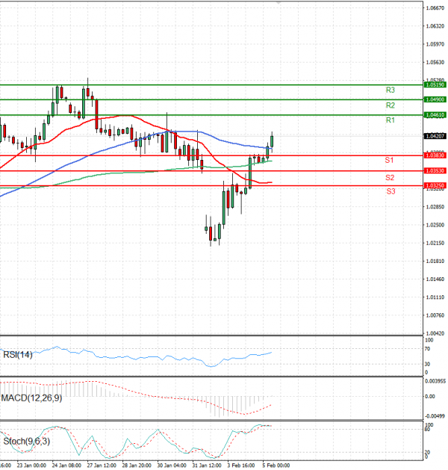Screen dimensions: 448x470
Task: Click the MACD 0.003955 scale value
Action: pyautogui.click(x=435, y=381)
